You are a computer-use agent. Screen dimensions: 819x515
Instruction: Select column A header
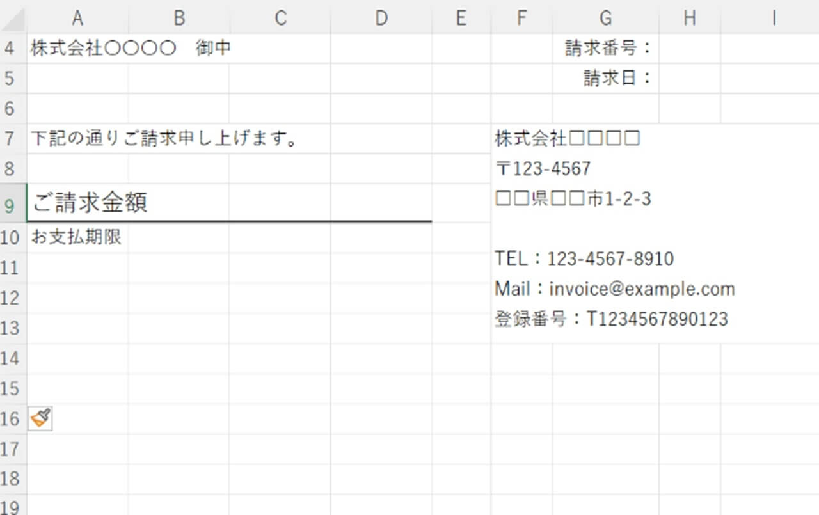point(77,19)
